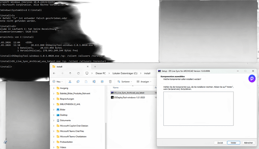Select Bilder in the navigation tree

point(63,109)
